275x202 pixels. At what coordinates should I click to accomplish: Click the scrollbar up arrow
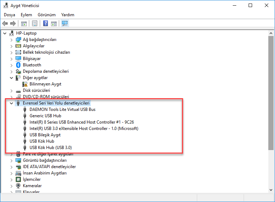[x=271, y=33]
